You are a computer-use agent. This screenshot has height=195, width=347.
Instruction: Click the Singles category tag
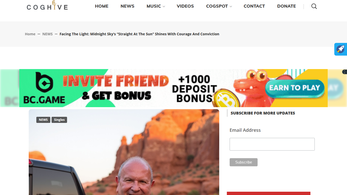pos(59,120)
